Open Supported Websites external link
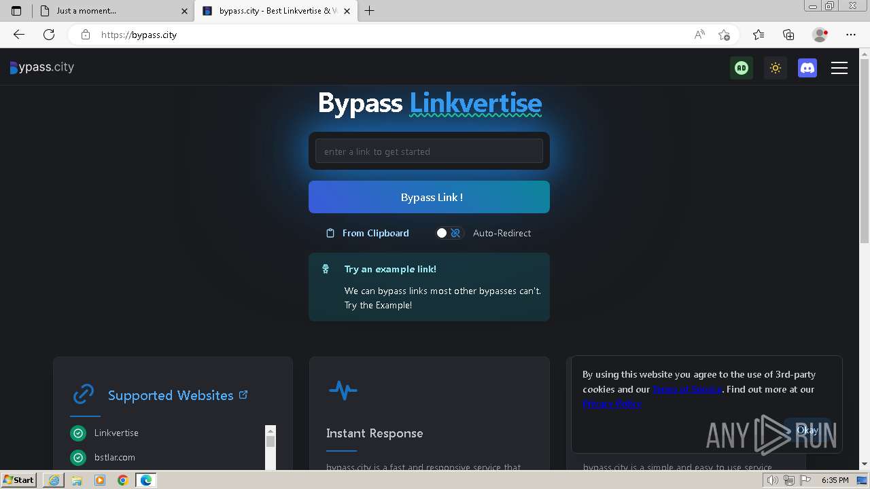The width and height of the screenshot is (870, 489). [x=243, y=395]
